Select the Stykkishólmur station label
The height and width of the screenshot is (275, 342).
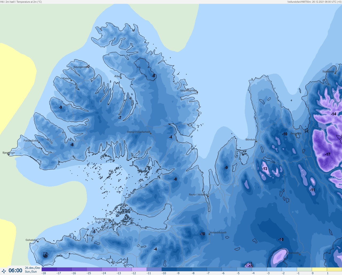[102, 219]
